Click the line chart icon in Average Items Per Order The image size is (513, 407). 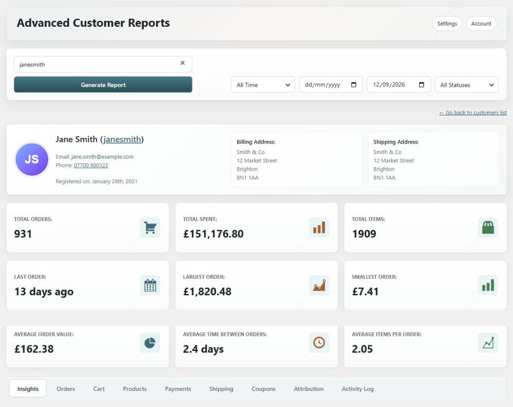click(488, 342)
